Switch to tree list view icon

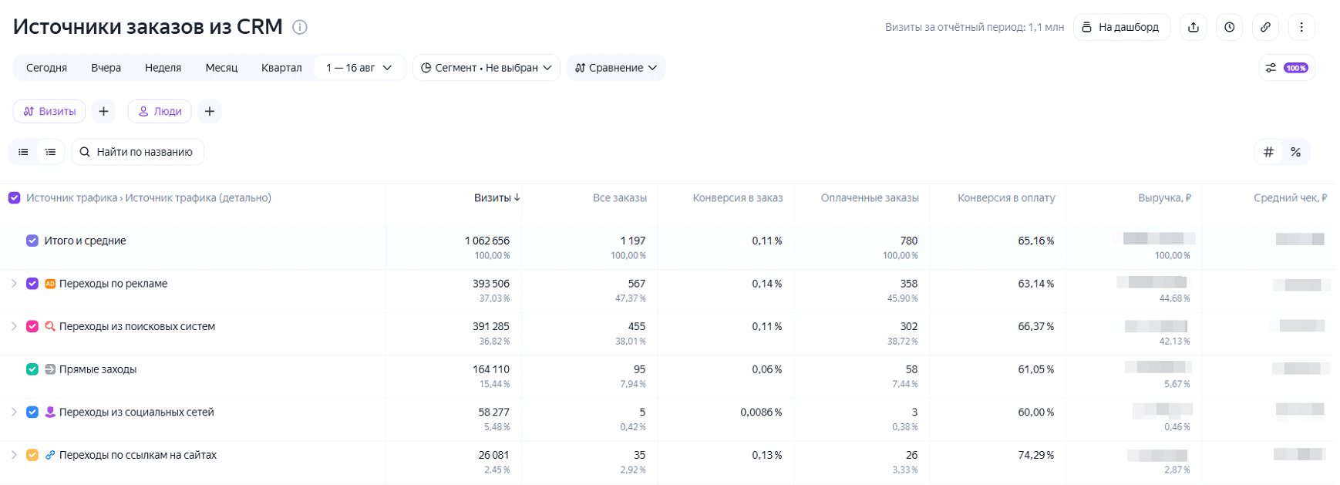point(51,152)
